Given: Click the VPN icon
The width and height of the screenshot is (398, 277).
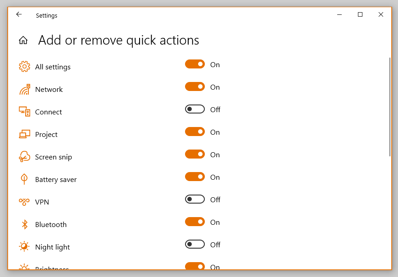Looking at the screenshot, I should tap(24, 202).
